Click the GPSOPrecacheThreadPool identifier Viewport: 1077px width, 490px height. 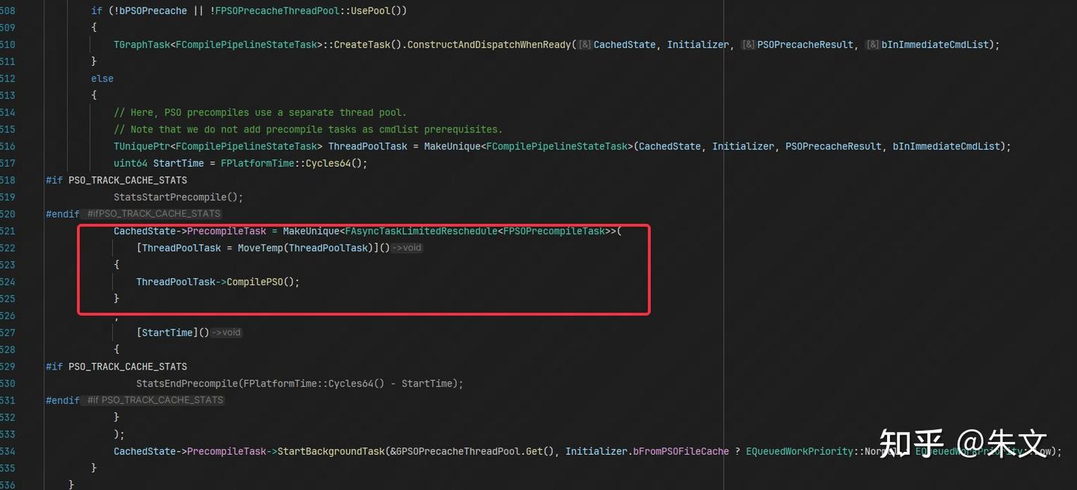click(458, 452)
